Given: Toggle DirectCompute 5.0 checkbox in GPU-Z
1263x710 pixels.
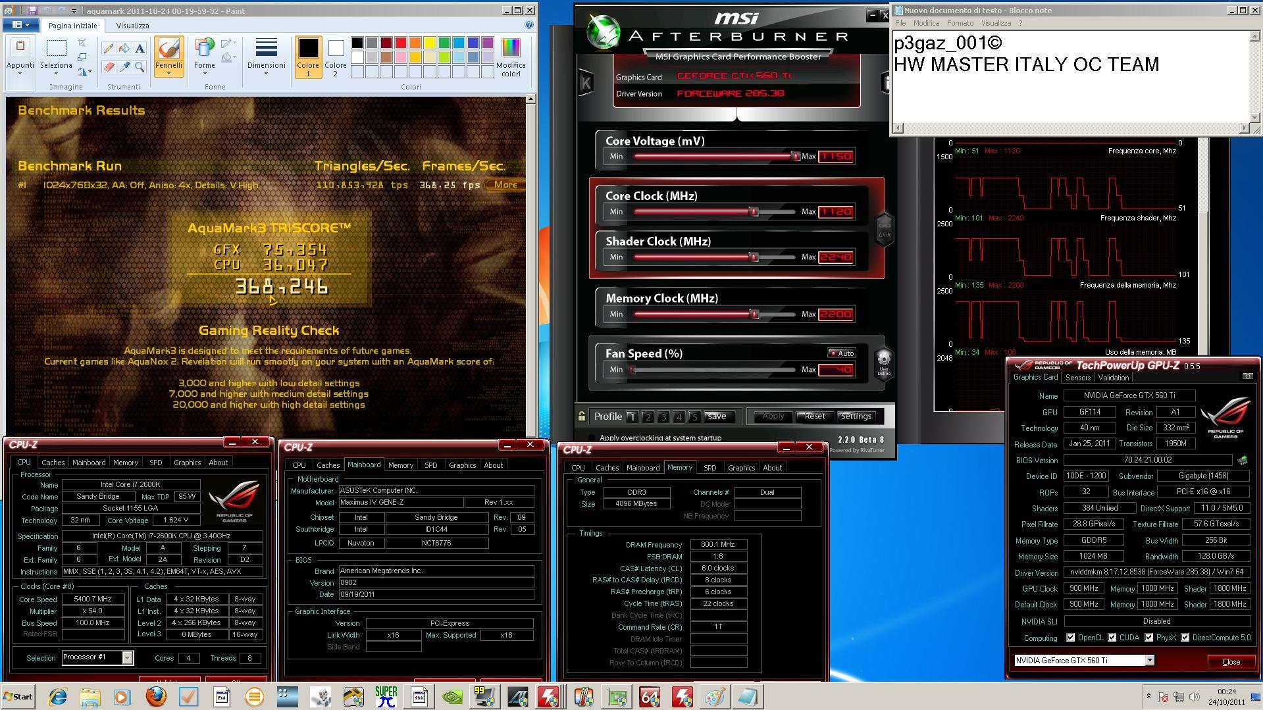Looking at the screenshot, I should [1185, 638].
